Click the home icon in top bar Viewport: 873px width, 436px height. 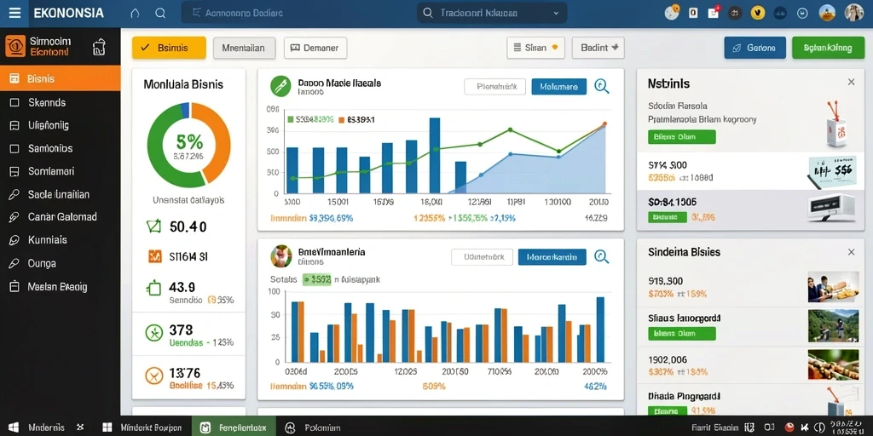point(135,13)
